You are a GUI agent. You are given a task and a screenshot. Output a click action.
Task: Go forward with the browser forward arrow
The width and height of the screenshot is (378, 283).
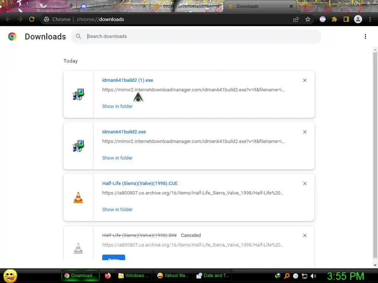(20, 19)
